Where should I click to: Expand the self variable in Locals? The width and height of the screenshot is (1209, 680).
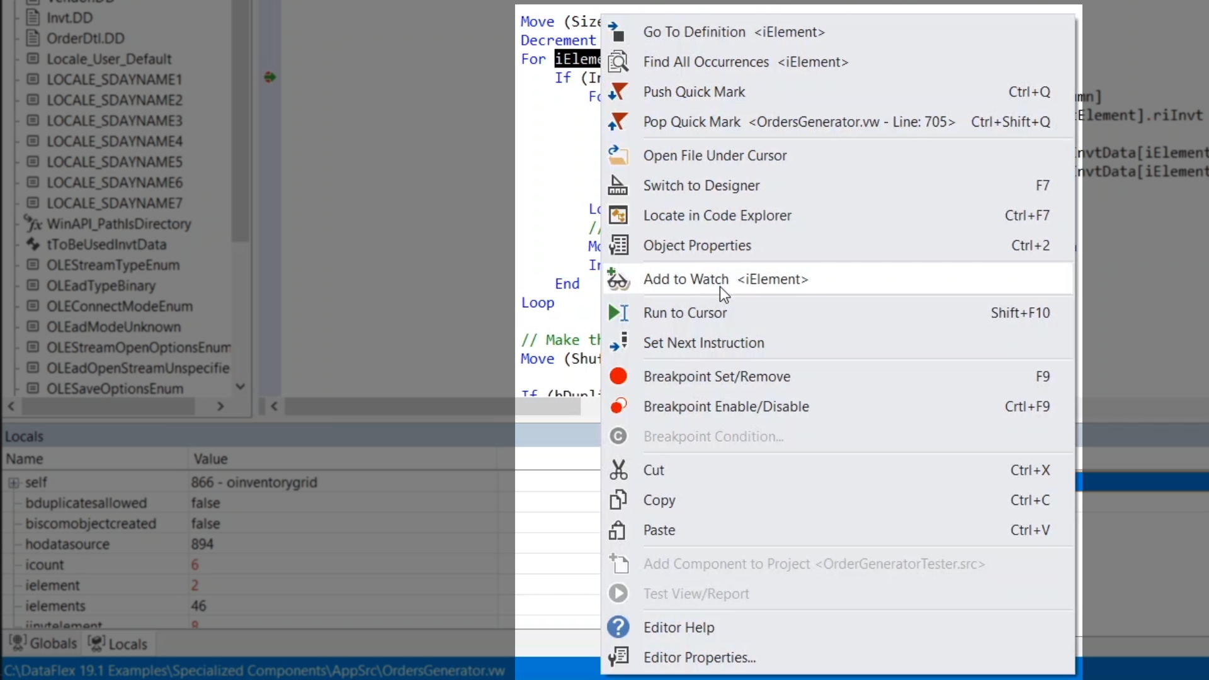click(x=13, y=483)
